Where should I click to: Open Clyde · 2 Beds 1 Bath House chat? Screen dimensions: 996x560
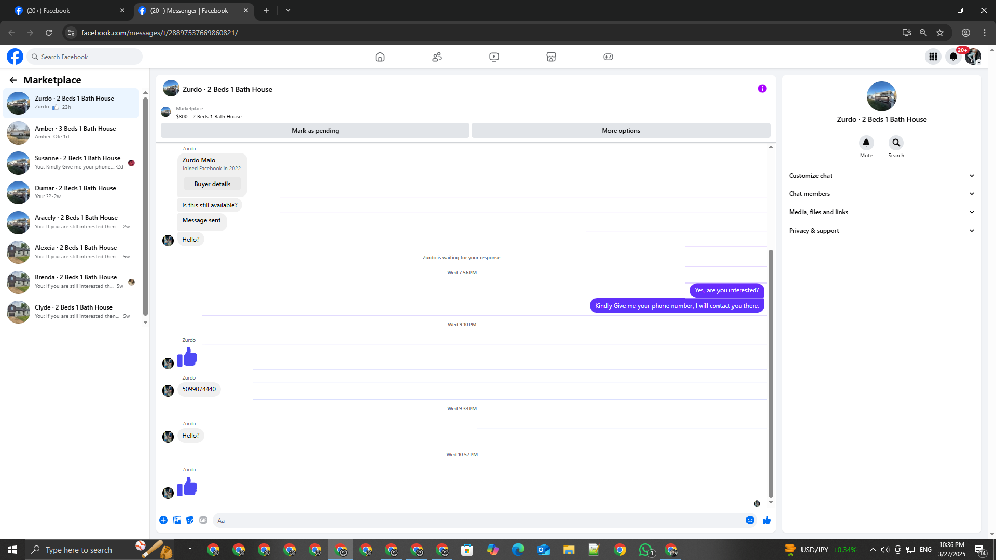click(71, 312)
